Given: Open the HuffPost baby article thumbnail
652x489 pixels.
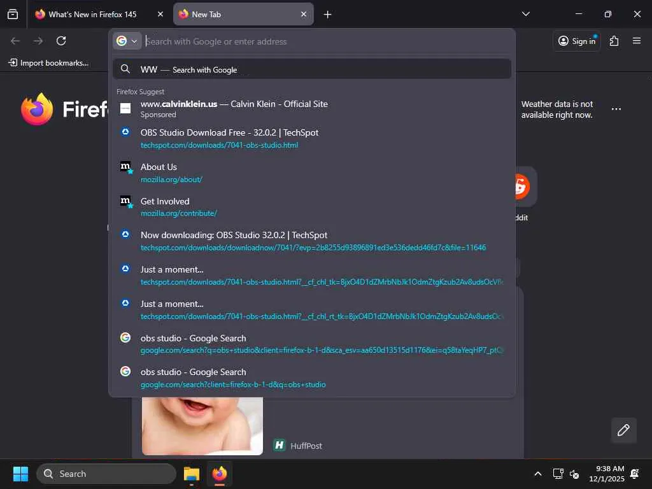Looking at the screenshot, I should click(x=202, y=426).
